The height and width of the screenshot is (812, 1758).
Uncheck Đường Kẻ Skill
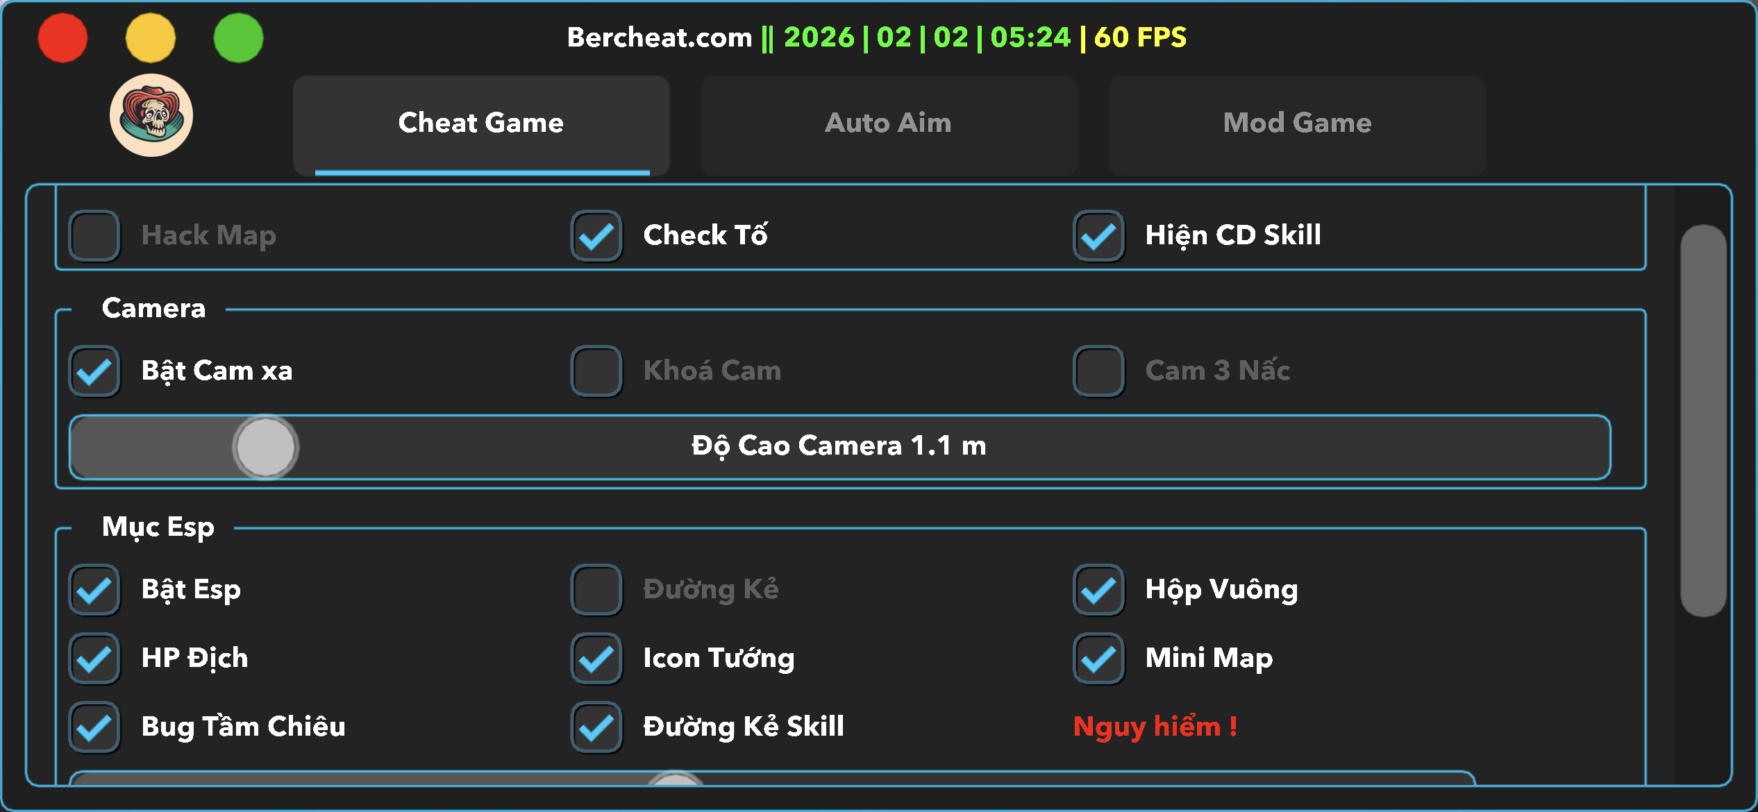click(596, 727)
